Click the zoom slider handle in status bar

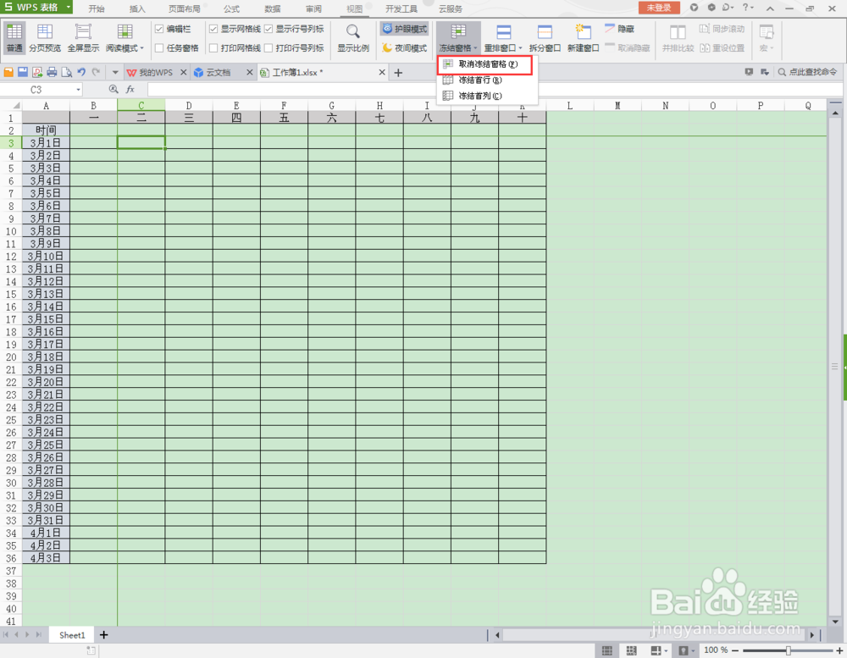pyautogui.click(x=789, y=650)
